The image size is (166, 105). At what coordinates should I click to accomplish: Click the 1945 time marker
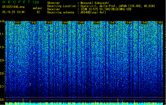click(81, 23)
